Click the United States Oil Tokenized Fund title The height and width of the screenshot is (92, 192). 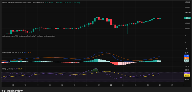(17, 2)
